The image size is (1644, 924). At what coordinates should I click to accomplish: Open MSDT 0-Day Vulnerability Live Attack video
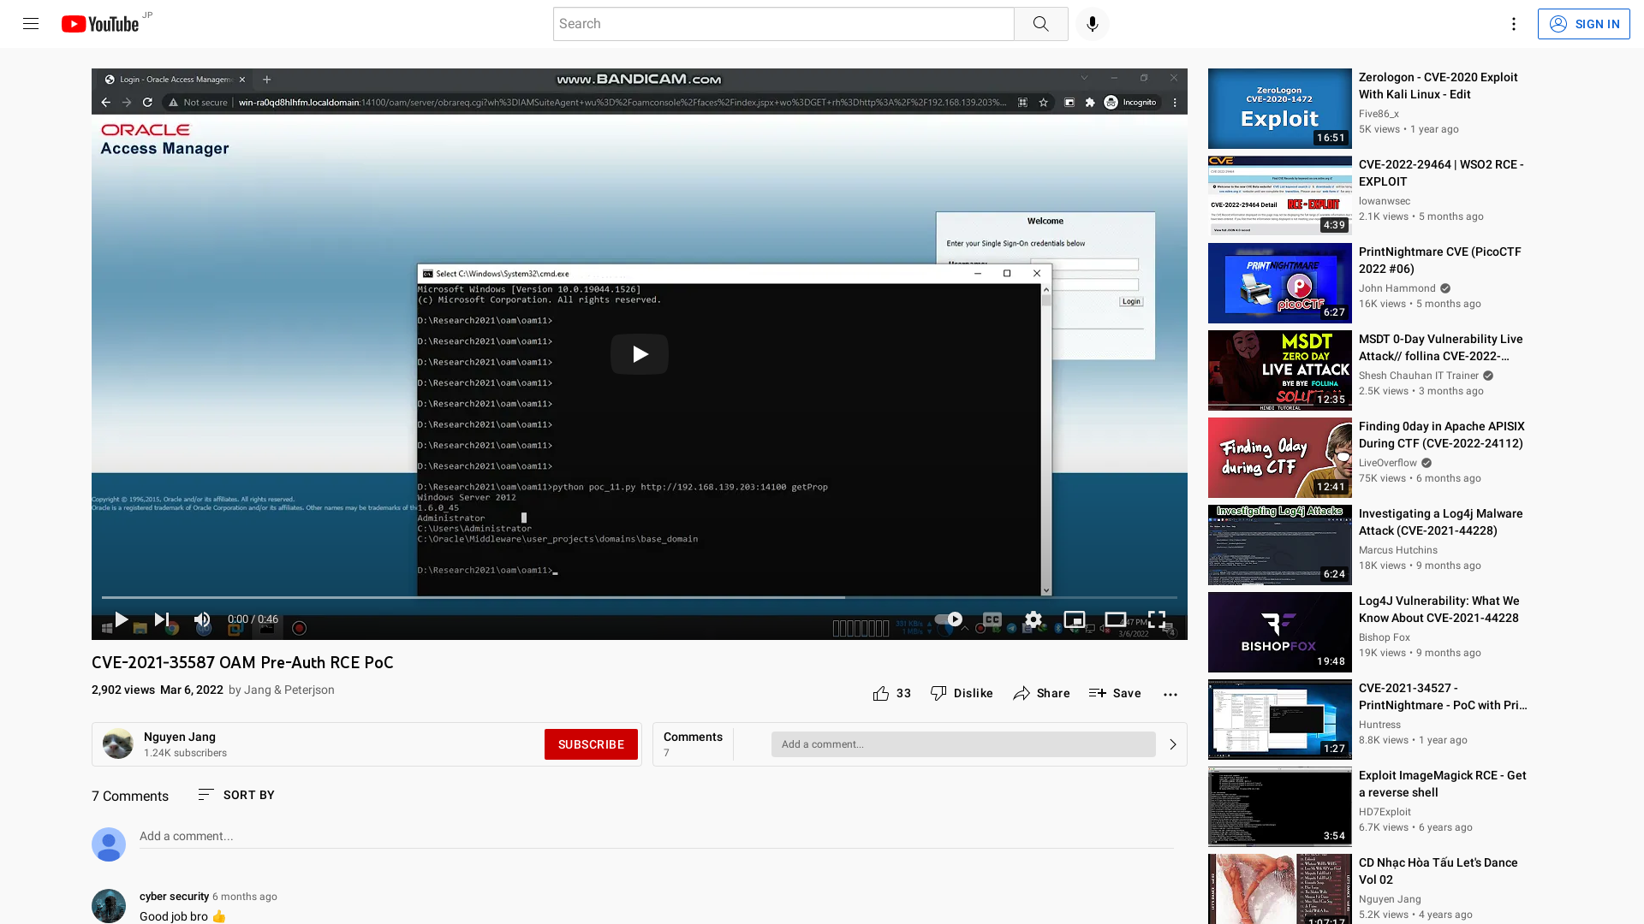pos(1440,347)
